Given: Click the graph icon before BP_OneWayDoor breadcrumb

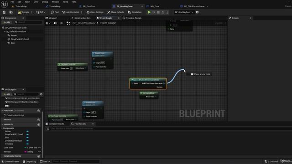Looking at the screenshot, I should (68, 23).
